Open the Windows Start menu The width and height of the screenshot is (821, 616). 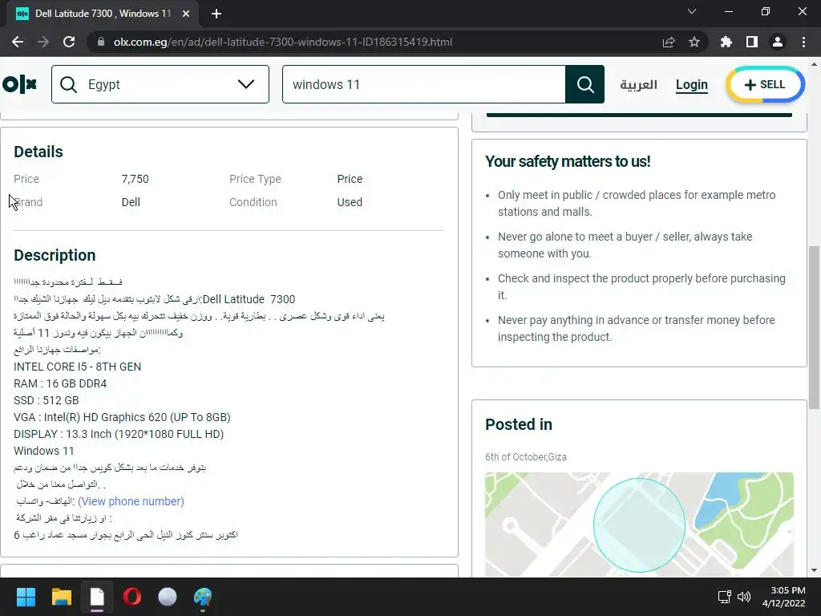[x=26, y=597]
